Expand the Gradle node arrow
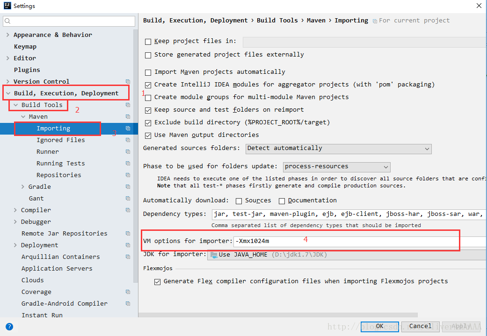Screen dimensions: 487x336 22,187
